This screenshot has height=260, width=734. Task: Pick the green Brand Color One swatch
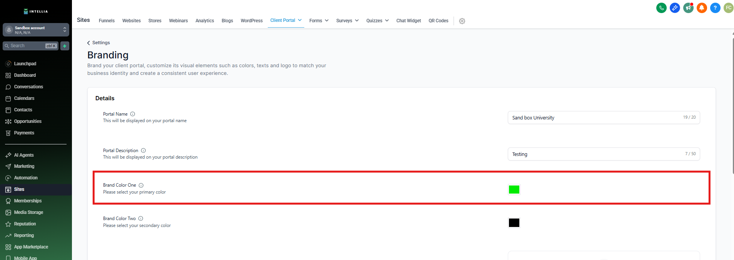click(514, 189)
